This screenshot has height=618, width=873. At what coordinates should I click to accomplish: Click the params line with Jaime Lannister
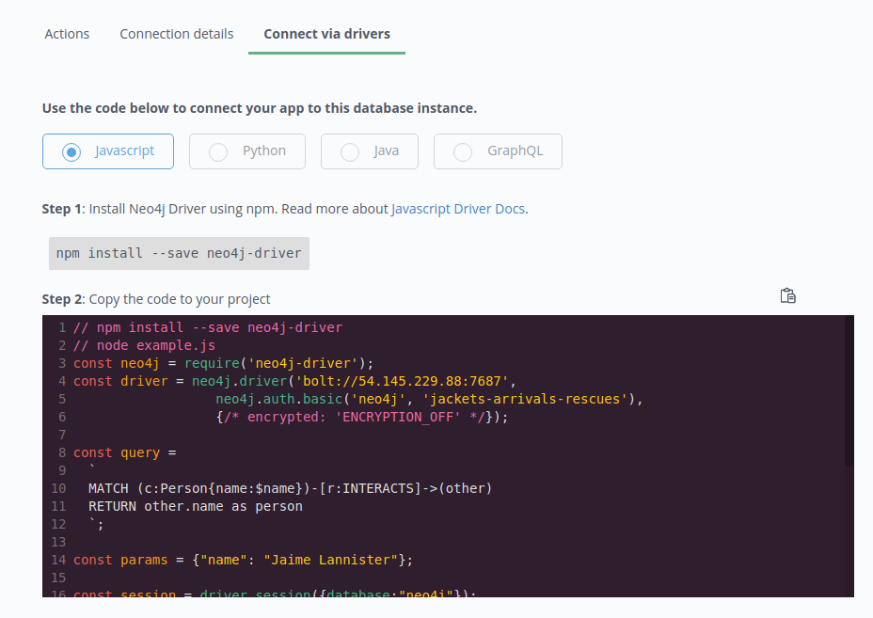pos(244,560)
